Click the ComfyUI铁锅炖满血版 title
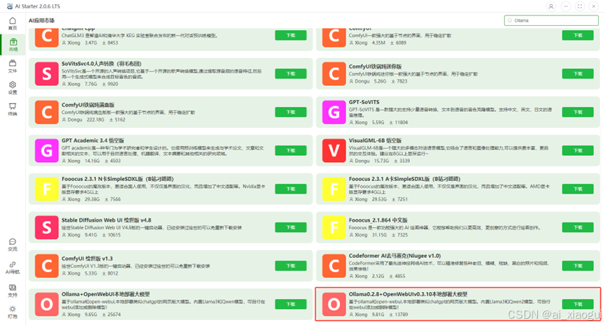The image size is (605, 325). (x=88, y=105)
